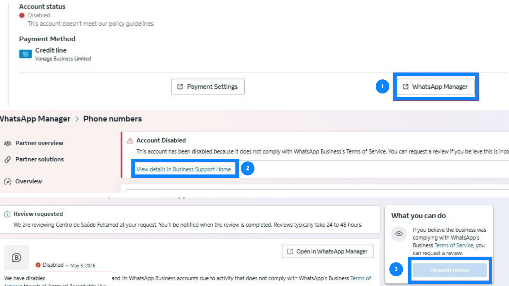Open the Payment Settings button
The width and height of the screenshot is (509, 286).
(208, 87)
